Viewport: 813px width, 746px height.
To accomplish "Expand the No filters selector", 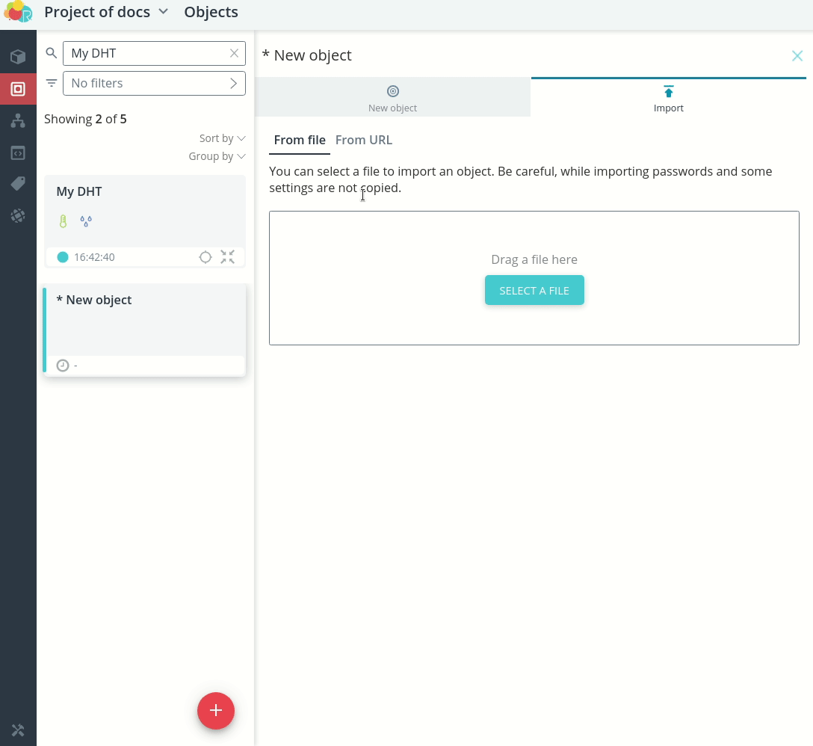I will pos(154,83).
